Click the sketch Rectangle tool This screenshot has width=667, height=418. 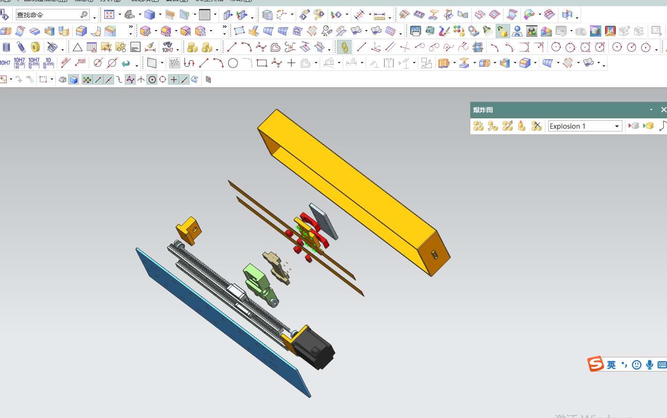tap(262, 63)
